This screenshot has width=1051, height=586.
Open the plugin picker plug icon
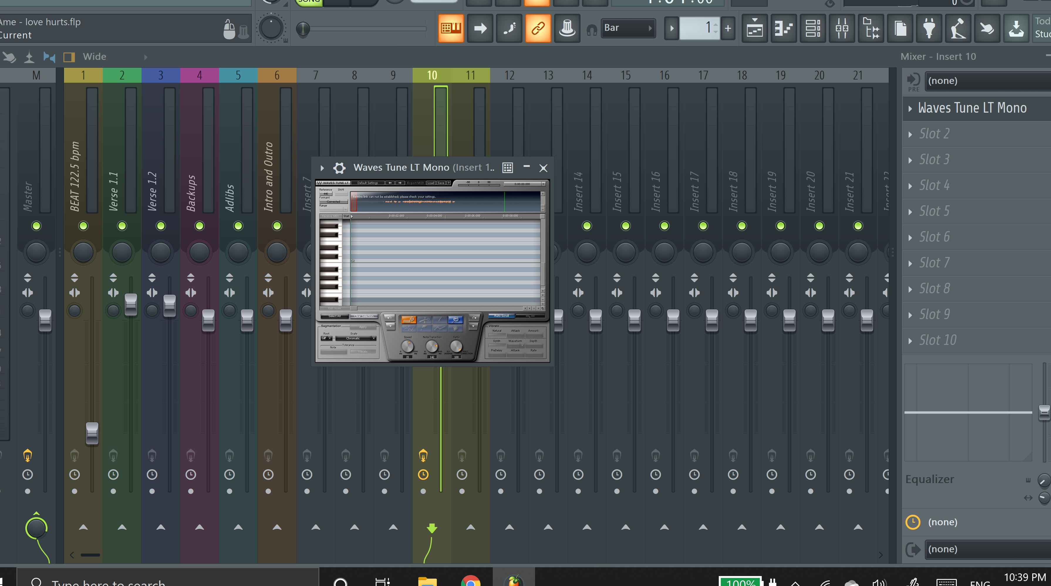(929, 28)
